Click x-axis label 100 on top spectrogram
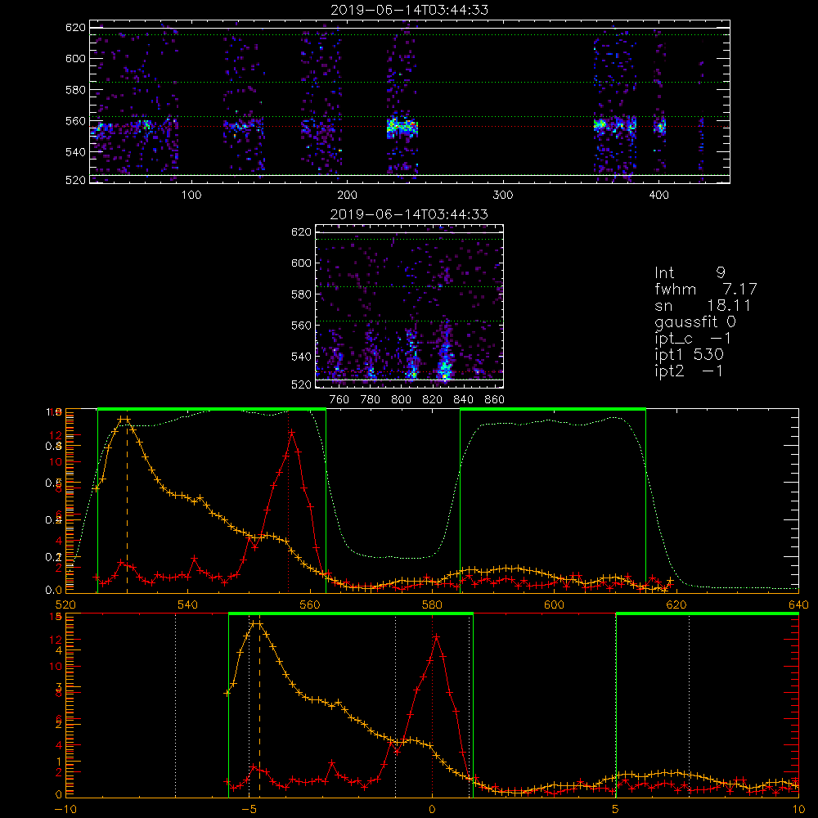This screenshot has height=818, width=818. click(191, 196)
